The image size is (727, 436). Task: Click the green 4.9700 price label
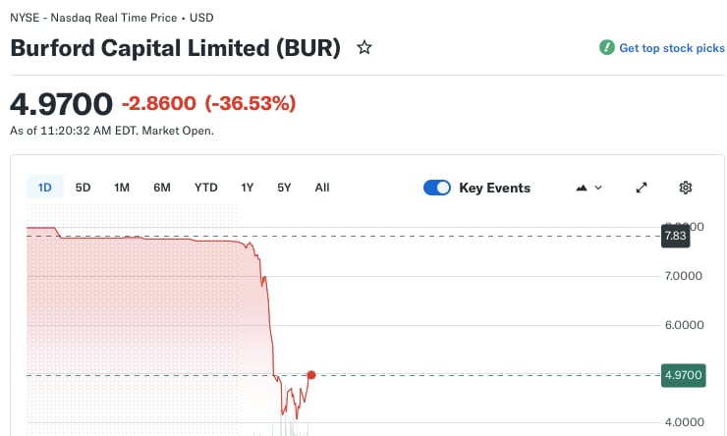click(x=683, y=375)
